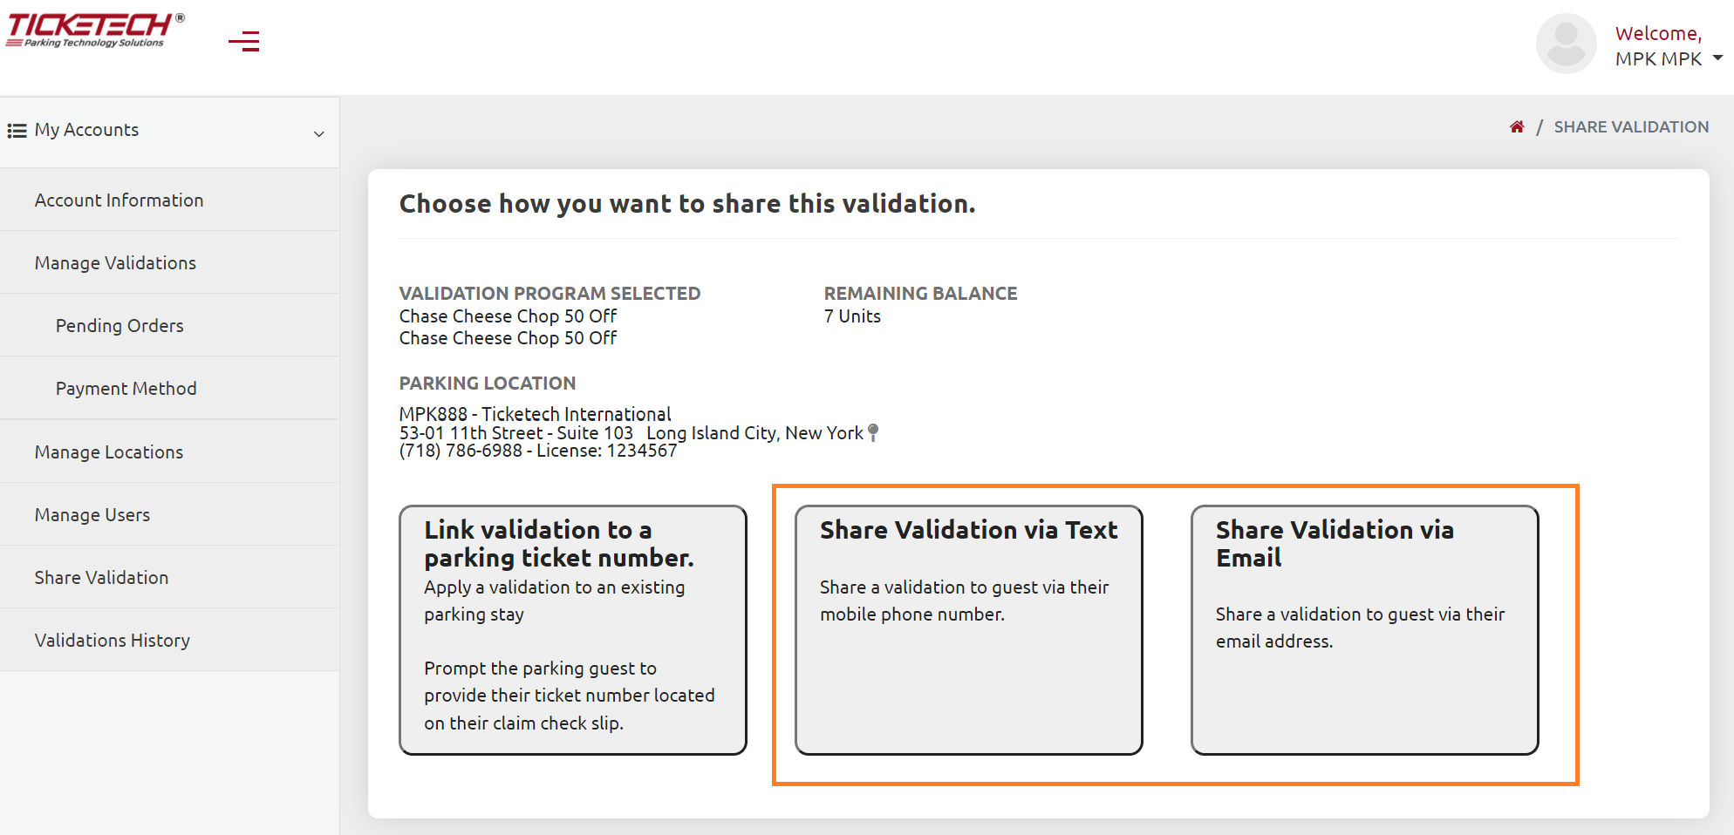Image resolution: width=1734 pixels, height=835 pixels.
Task: Select Payment Method in sidebar
Action: tap(169, 388)
